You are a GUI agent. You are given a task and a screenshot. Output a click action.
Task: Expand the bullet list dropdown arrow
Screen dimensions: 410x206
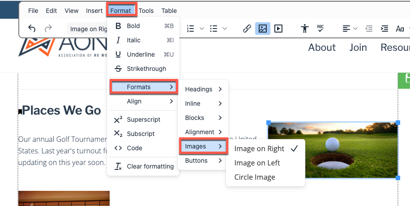click(x=225, y=29)
